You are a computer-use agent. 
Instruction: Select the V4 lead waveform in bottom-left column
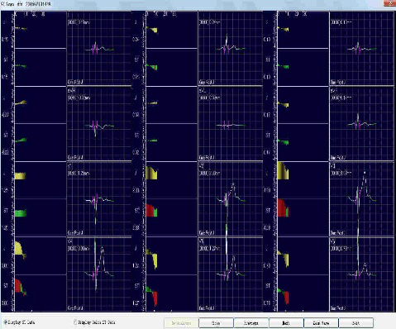click(99, 274)
